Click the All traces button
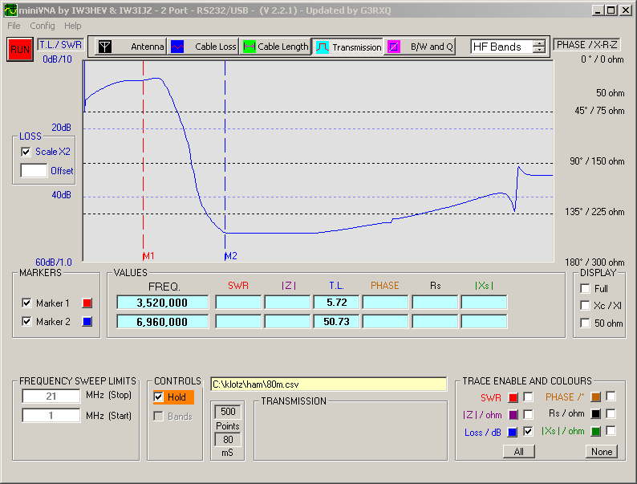 click(x=519, y=451)
